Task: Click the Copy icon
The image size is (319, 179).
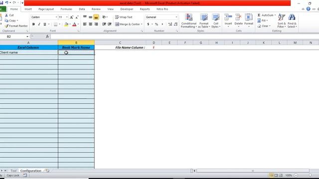Action: coord(6,20)
